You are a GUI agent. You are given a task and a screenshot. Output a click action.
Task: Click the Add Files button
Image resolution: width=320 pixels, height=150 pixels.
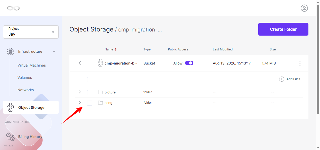point(290,79)
